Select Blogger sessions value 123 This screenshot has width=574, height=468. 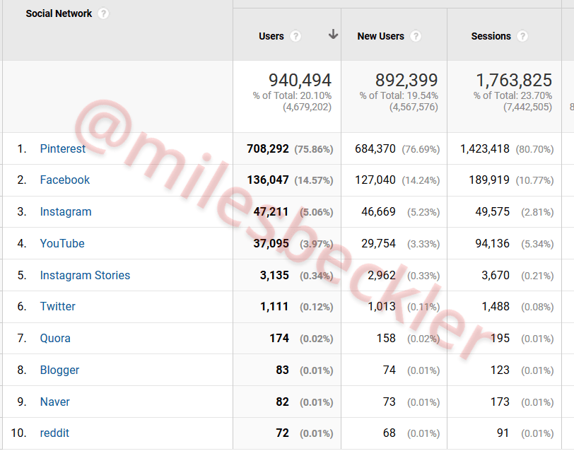(x=500, y=370)
